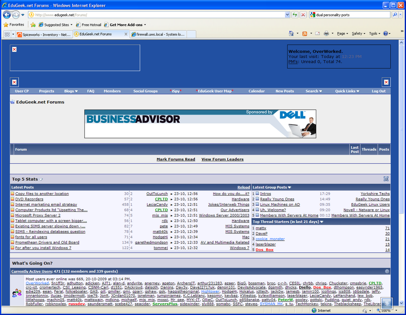
Task: Click group post icon beside Intros
Action: point(257,193)
